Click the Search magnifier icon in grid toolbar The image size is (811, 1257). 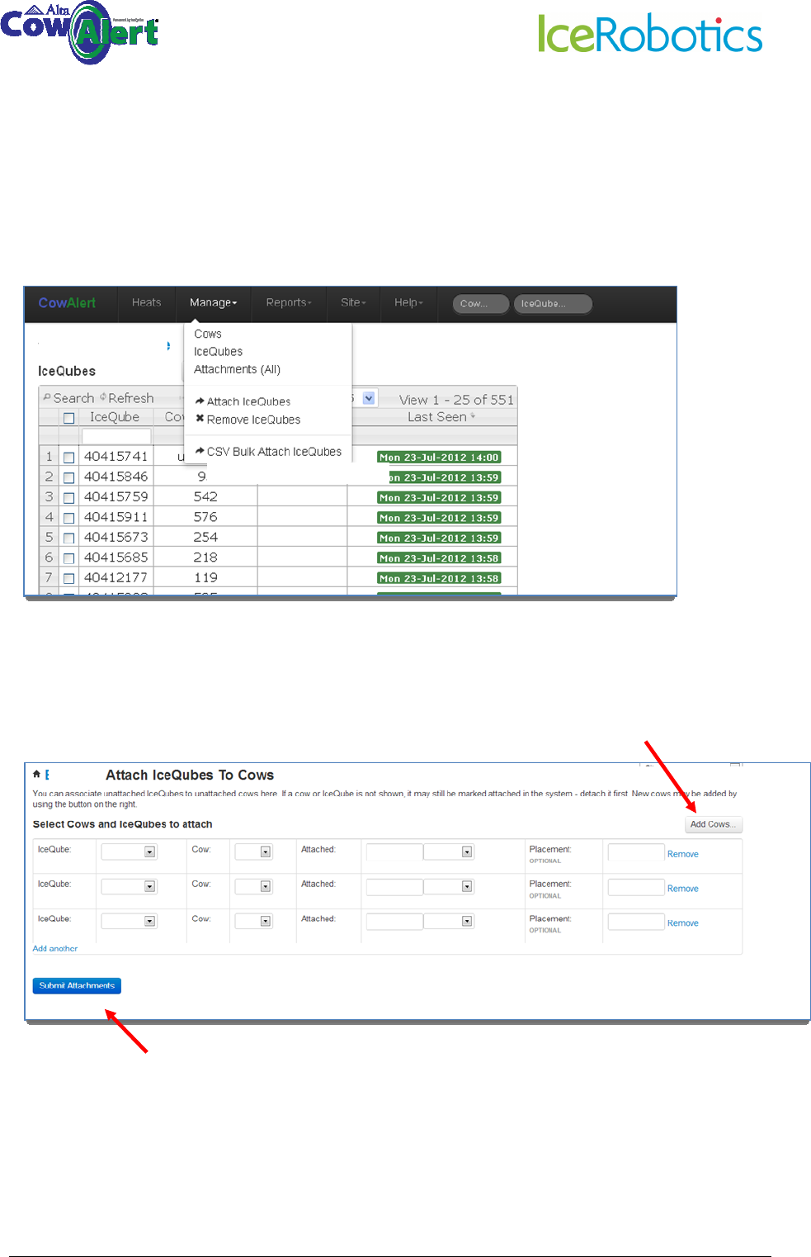(x=47, y=397)
